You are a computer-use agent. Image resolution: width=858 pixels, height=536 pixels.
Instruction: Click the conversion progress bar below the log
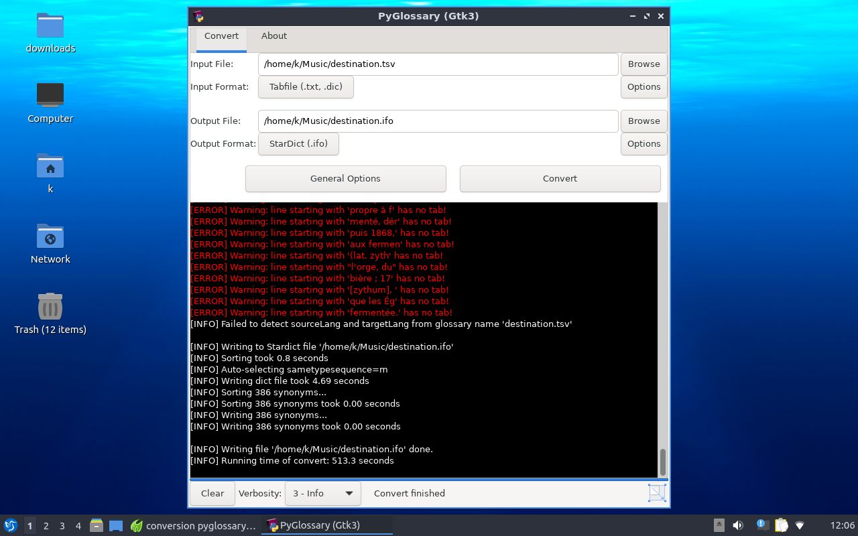(x=429, y=479)
